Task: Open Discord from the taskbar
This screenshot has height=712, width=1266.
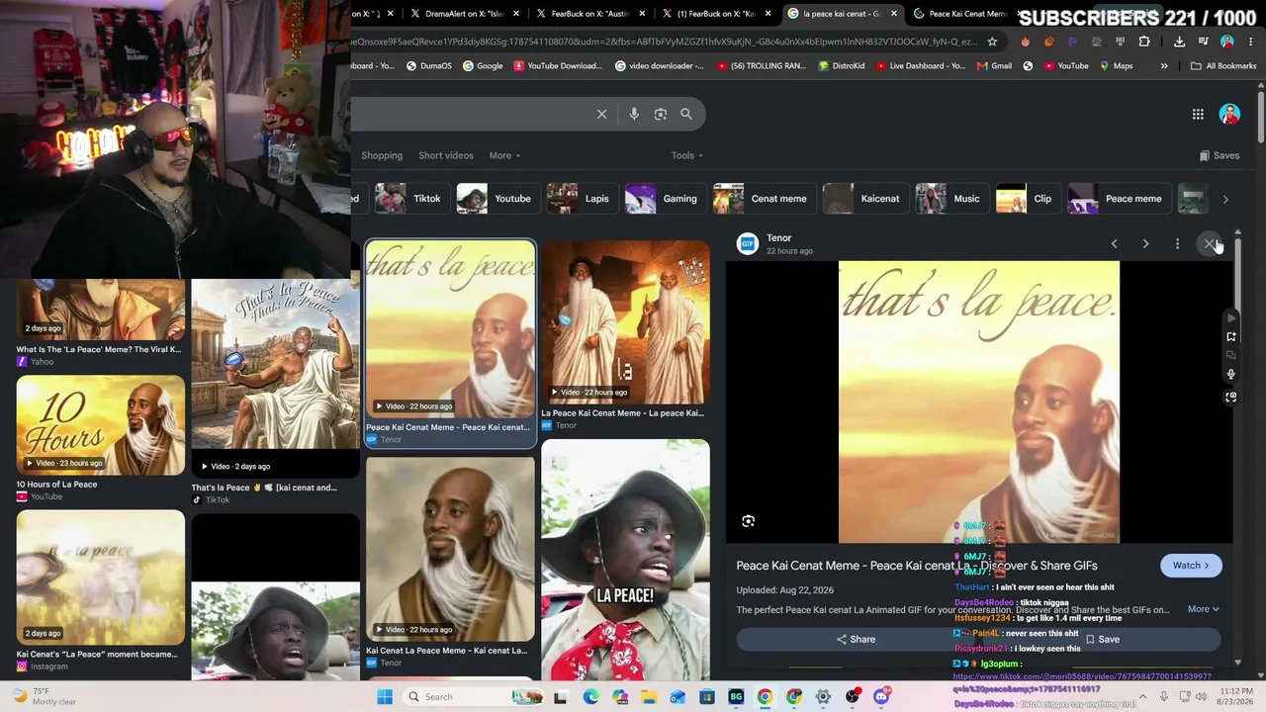Action: pyautogui.click(x=881, y=697)
